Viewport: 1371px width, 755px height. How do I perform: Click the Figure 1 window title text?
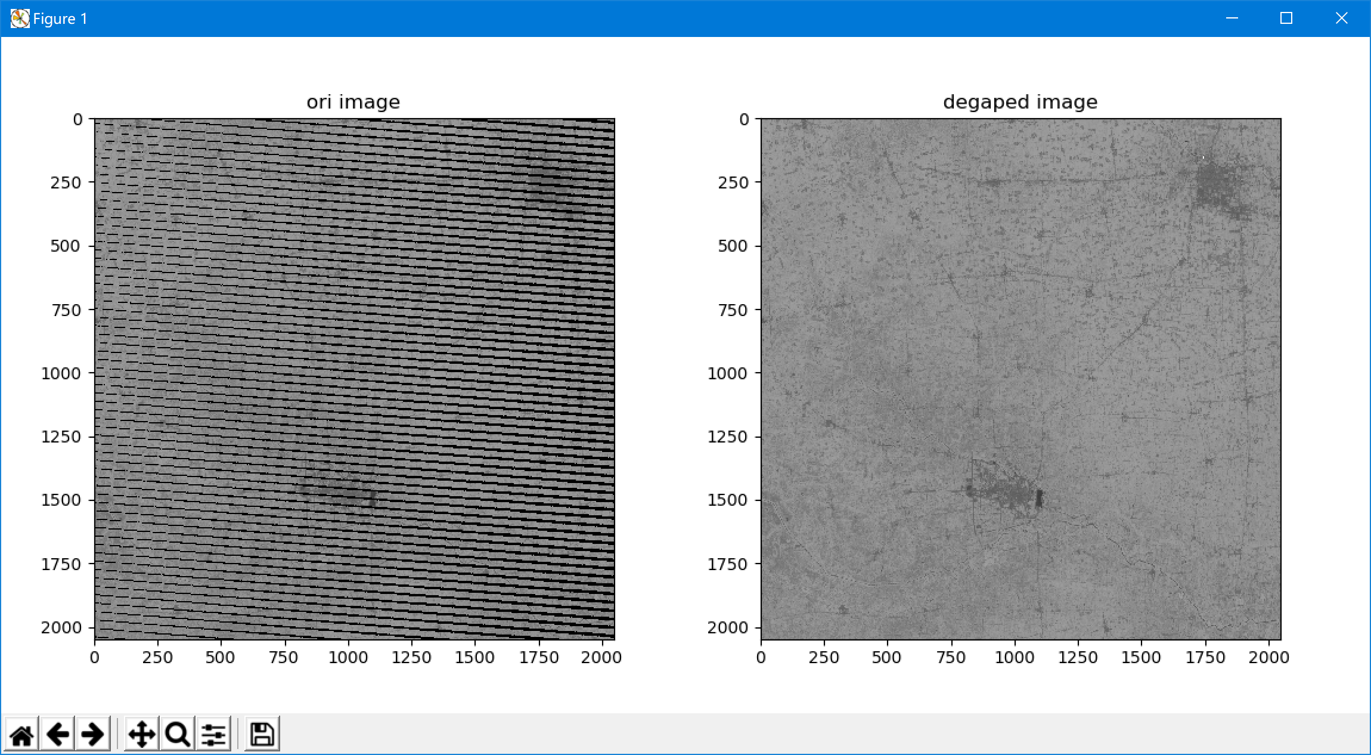(x=60, y=18)
